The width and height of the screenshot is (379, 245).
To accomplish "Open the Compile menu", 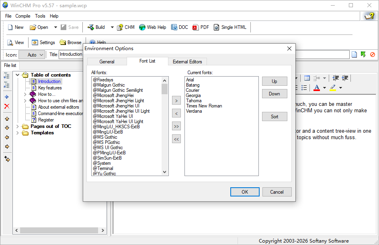I will [23, 16].
